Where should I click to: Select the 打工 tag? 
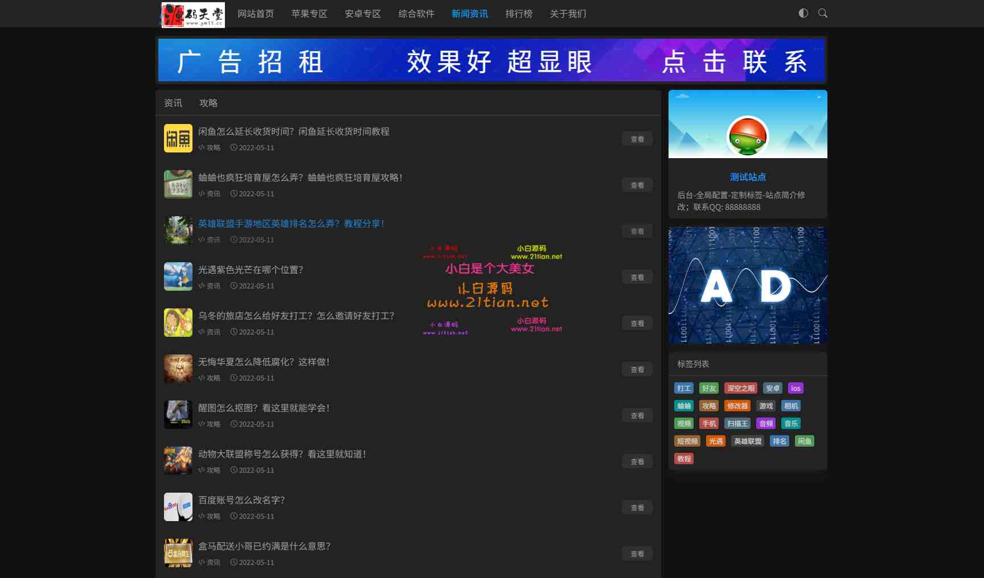[683, 388]
